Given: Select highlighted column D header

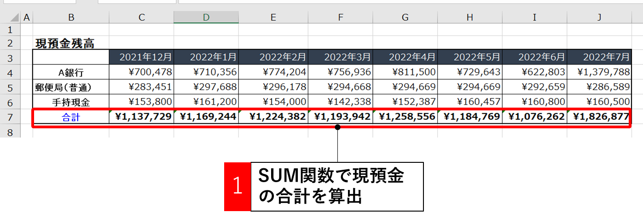Looking at the screenshot, I should click(x=206, y=17).
